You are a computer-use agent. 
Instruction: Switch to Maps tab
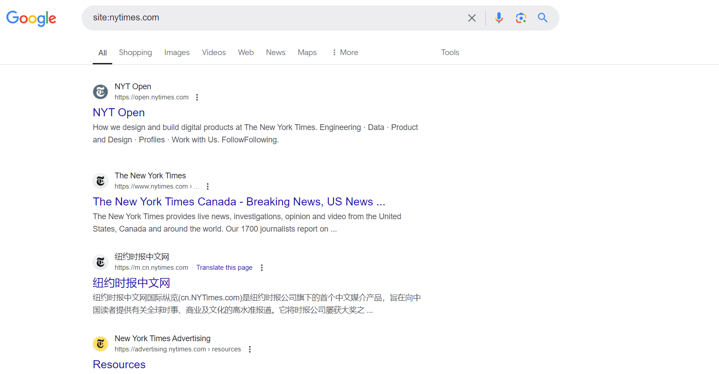click(x=307, y=52)
